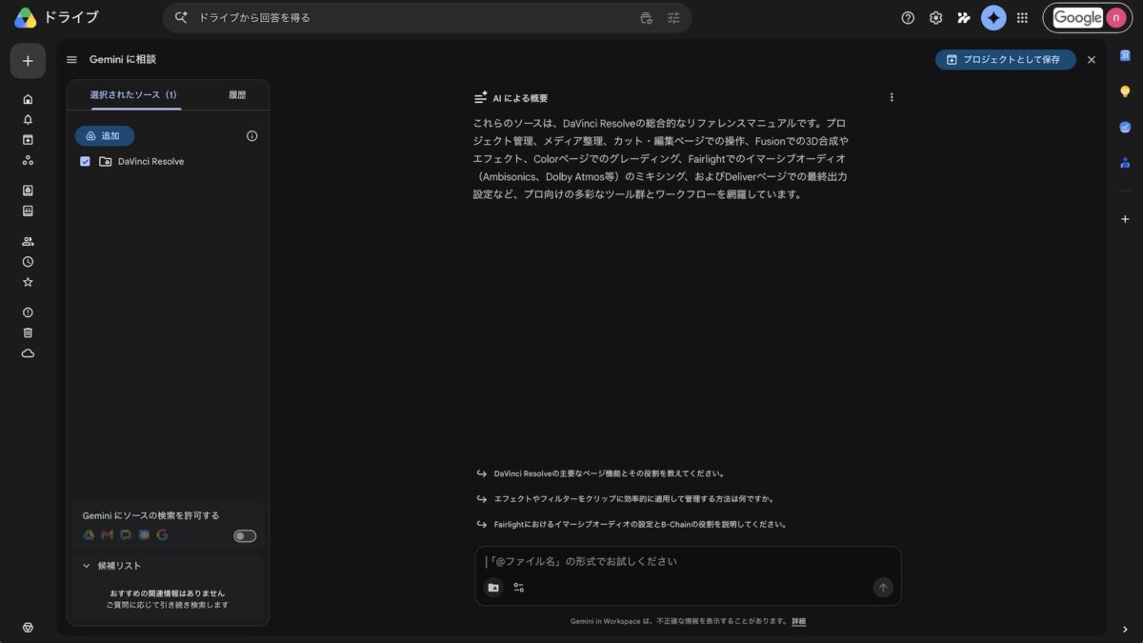Viewport: 1143px width, 643px height.
Task: Open the tune settings icon in prompt box
Action: tap(519, 588)
